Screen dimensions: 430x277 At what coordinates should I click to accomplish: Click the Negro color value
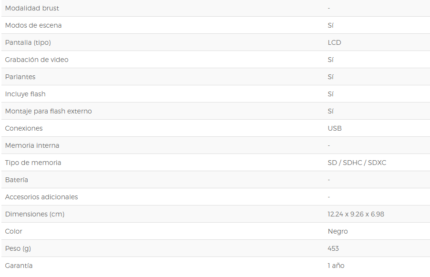pos(338,232)
